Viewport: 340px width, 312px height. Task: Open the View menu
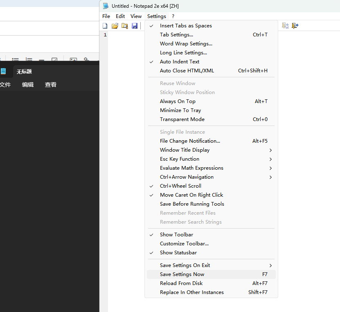point(136,16)
